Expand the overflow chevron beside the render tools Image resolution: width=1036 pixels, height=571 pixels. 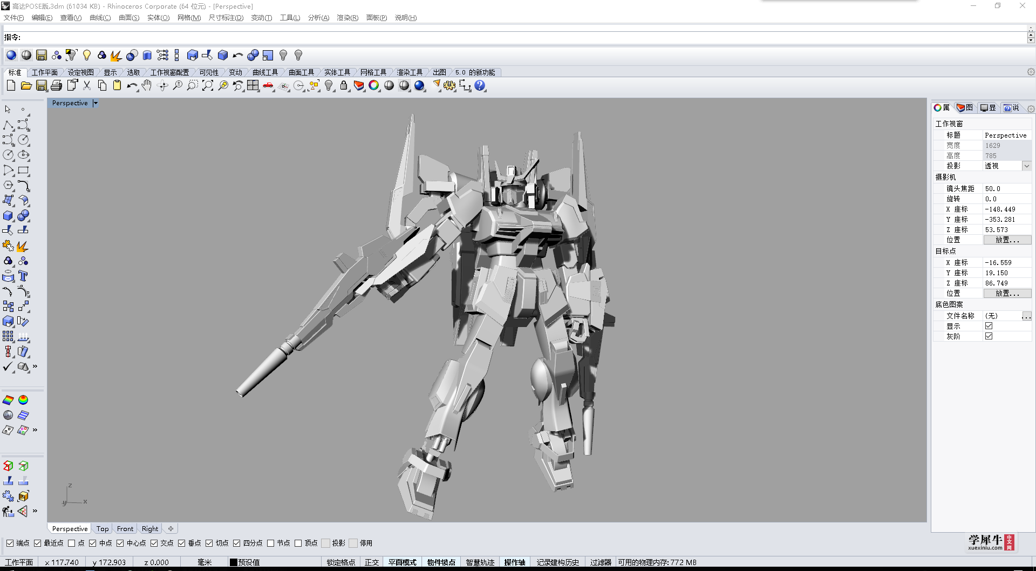click(x=35, y=430)
